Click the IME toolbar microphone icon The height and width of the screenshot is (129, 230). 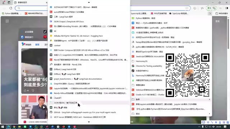(216, 122)
